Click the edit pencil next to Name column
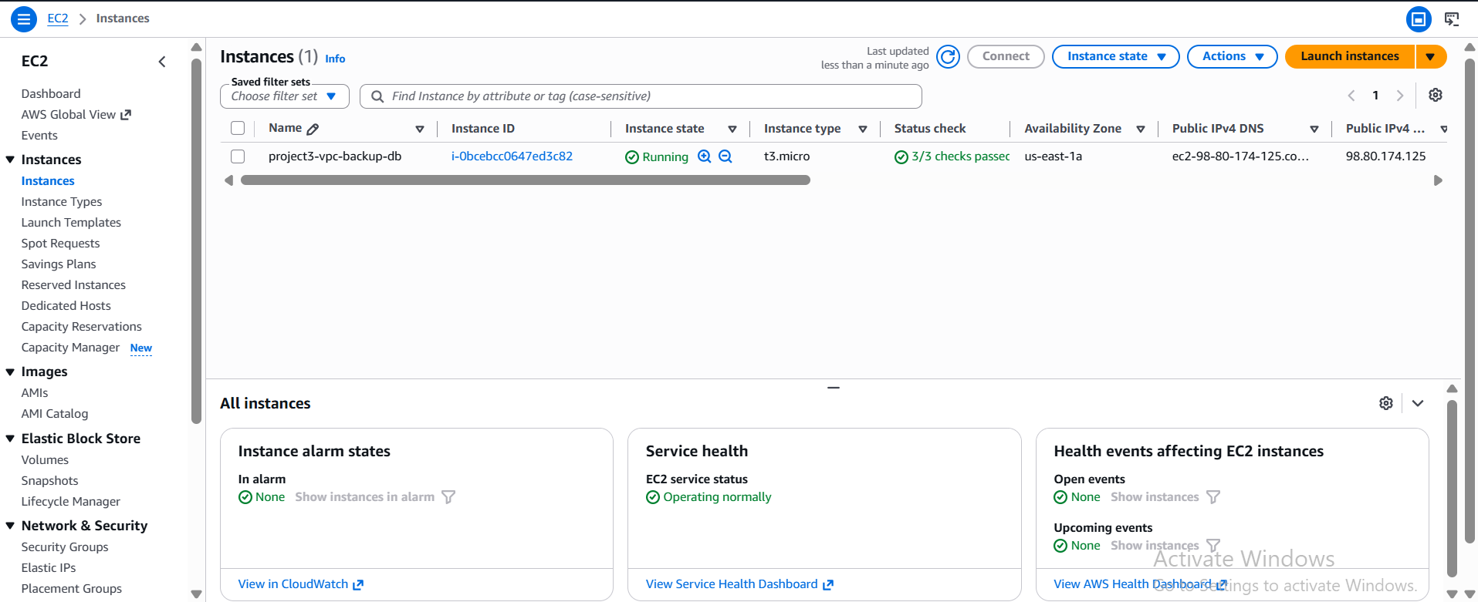1478x602 pixels. pyautogui.click(x=313, y=129)
